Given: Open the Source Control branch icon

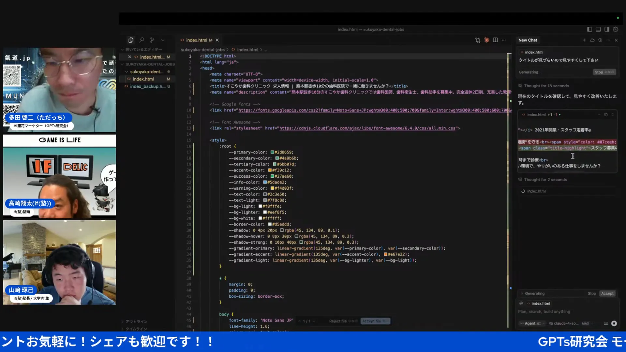Looking at the screenshot, I should tap(152, 40).
